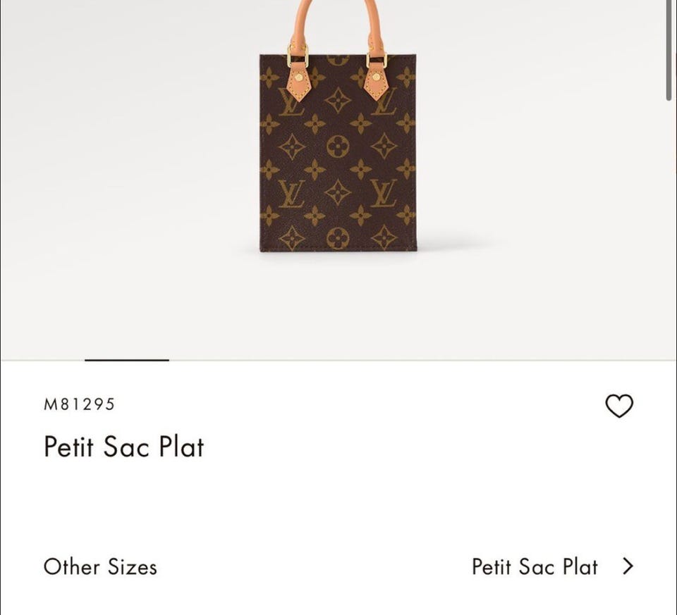
Task: Add Petit Sac Plat to wishlist heart
Action: (619, 406)
